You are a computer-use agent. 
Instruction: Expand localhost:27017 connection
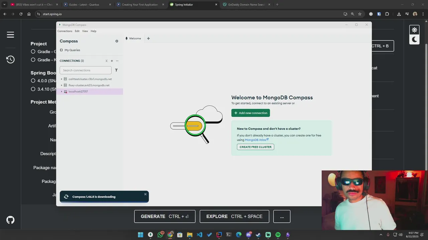[62, 92]
